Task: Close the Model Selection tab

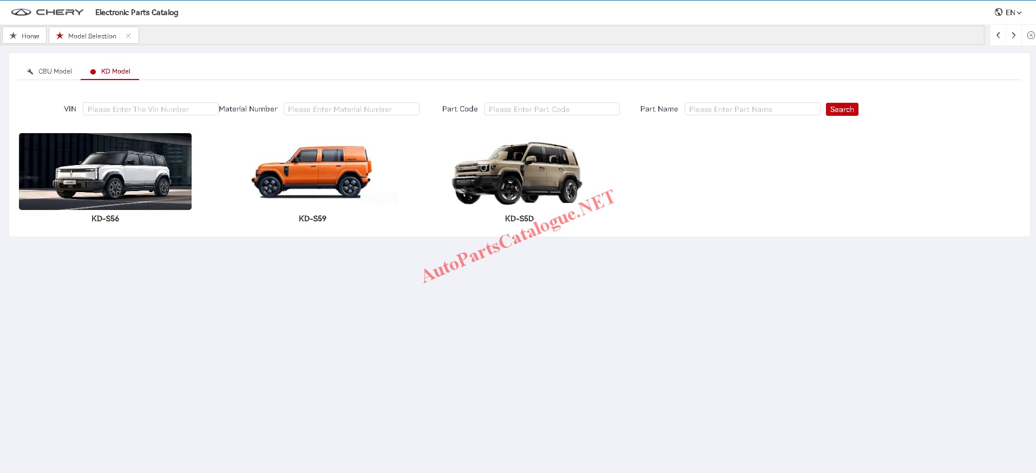Action: [128, 36]
